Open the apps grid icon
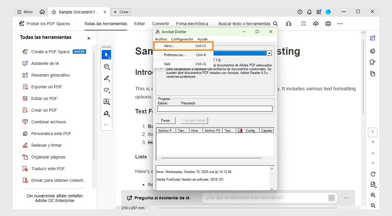The width and height of the screenshot is (392, 216). [x=319, y=12]
